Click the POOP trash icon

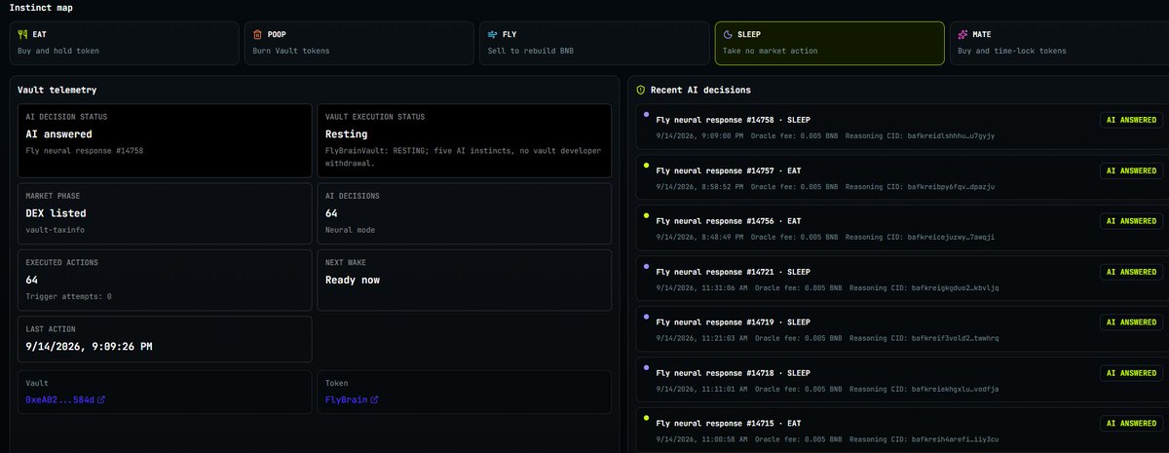[258, 34]
